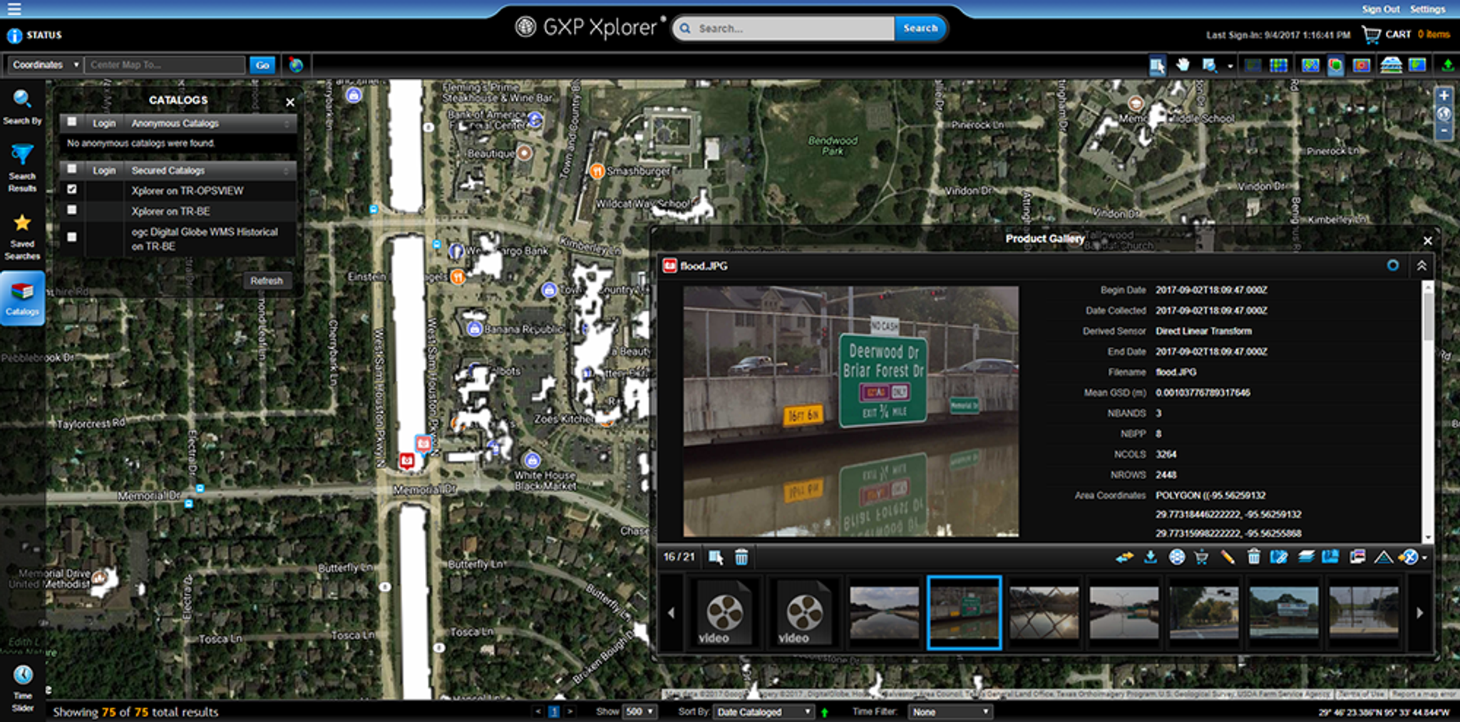The height and width of the screenshot is (722, 1460).
Task: Open the gallery toolbar rightmost dropdown arrow
Action: coord(1424,558)
